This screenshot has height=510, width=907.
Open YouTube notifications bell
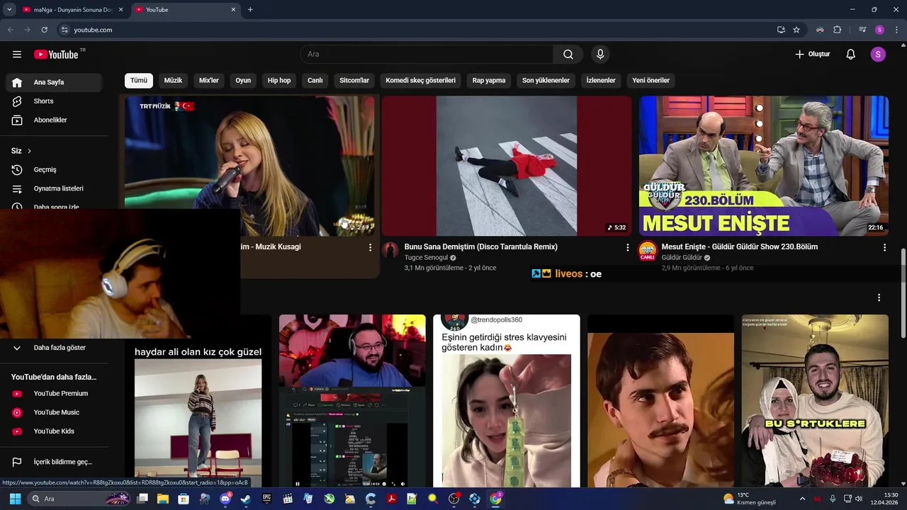tap(851, 55)
